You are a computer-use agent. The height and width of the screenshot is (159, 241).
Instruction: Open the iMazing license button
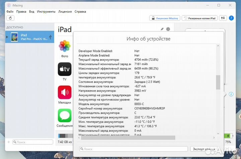click(x=165, y=18)
